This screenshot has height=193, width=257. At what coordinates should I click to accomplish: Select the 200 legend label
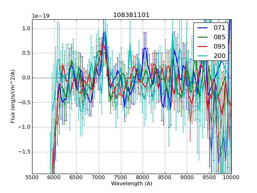tap(219, 56)
